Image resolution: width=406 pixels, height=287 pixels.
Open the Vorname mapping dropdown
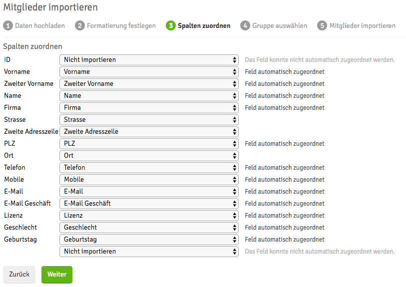pos(149,72)
